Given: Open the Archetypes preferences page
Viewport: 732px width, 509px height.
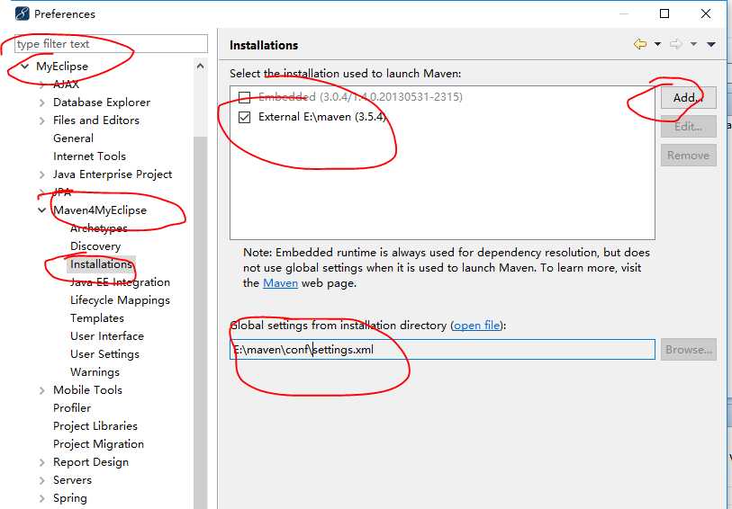Looking at the screenshot, I should [x=98, y=228].
